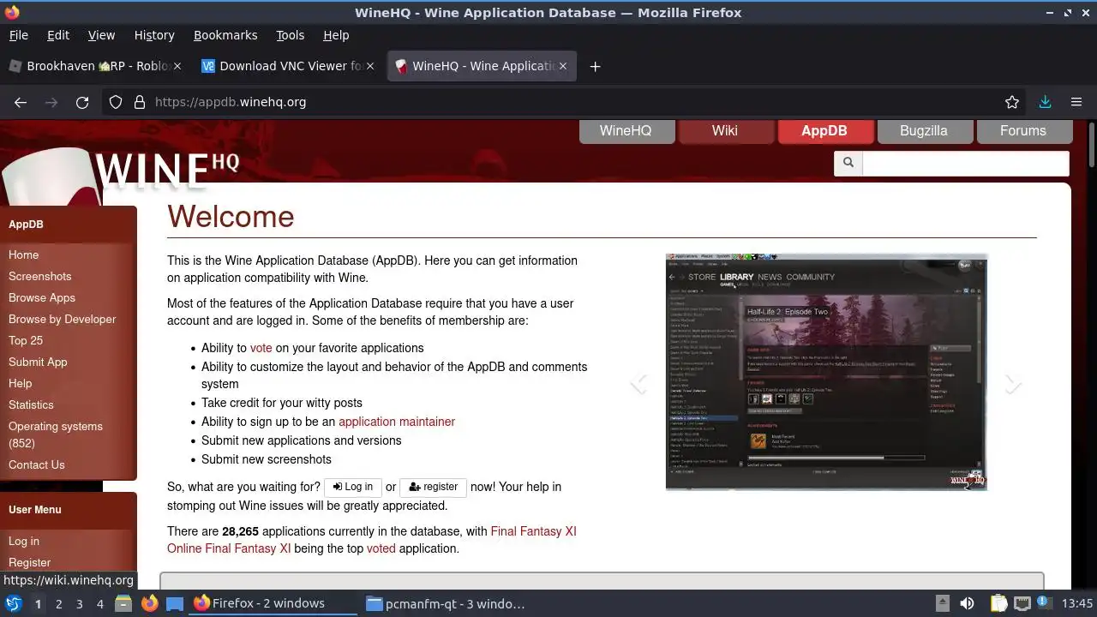Open the vote link in benefits list
This screenshot has width=1097, height=617.
261,348
